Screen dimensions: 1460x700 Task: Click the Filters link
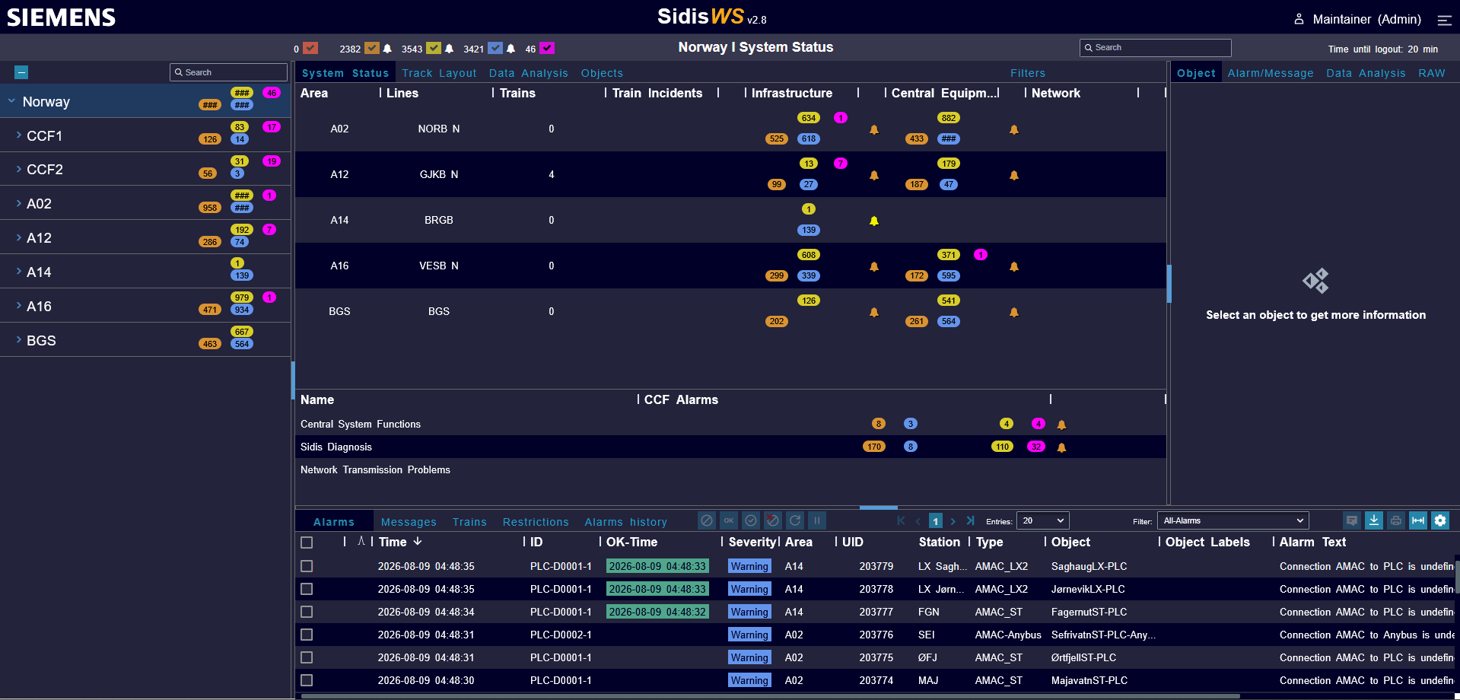click(1028, 73)
